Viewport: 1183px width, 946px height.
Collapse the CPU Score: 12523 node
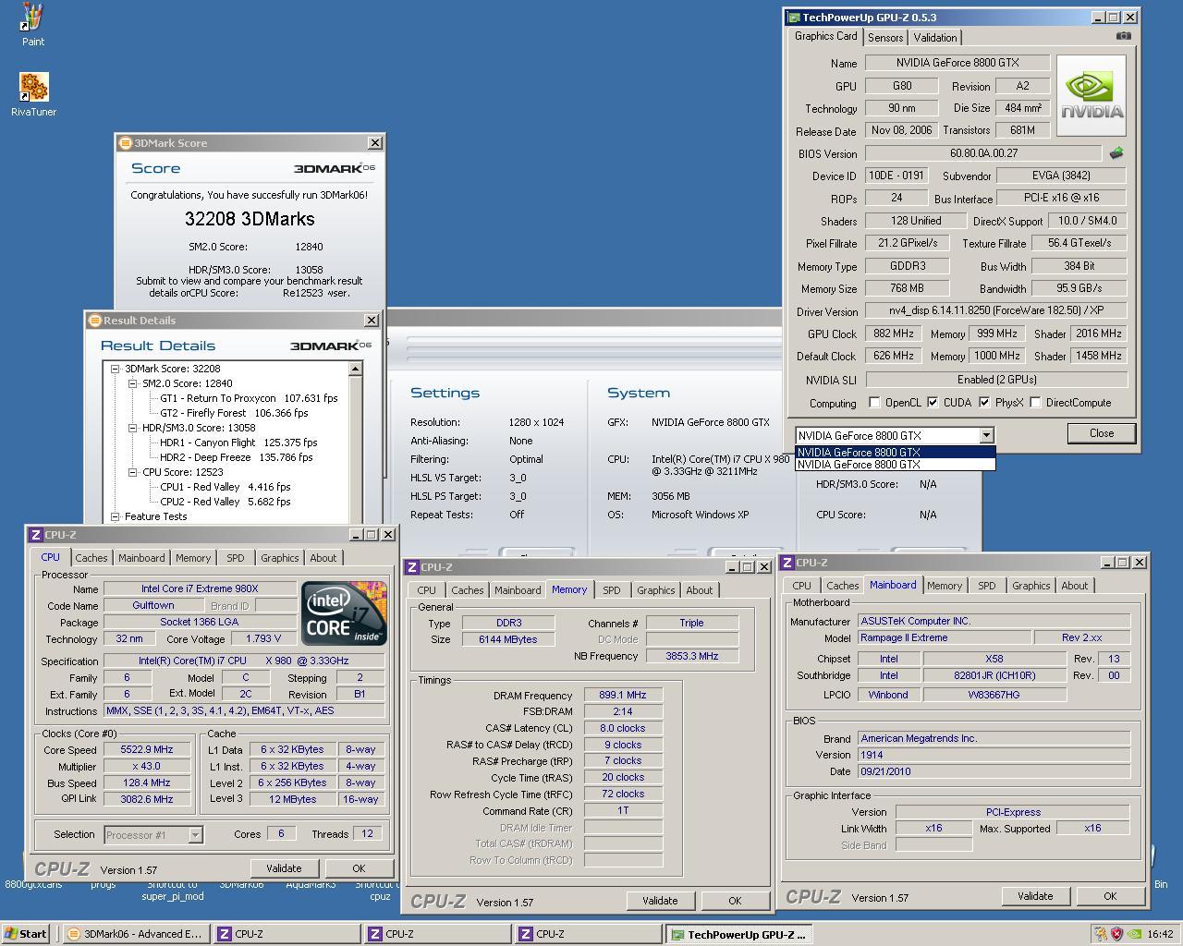133,472
